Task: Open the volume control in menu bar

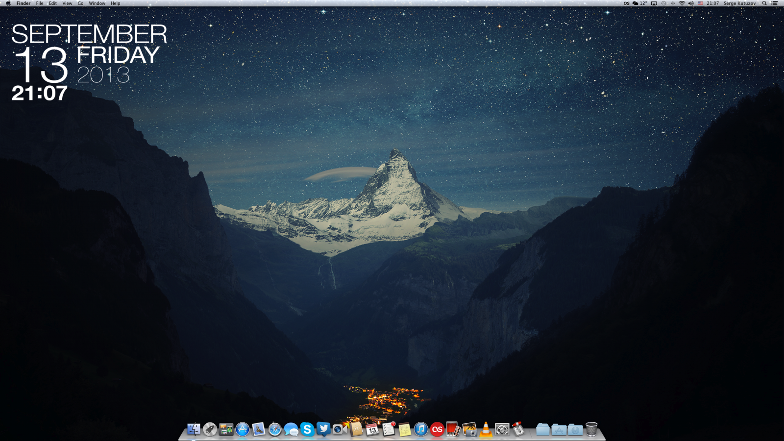Action: [x=691, y=3]
